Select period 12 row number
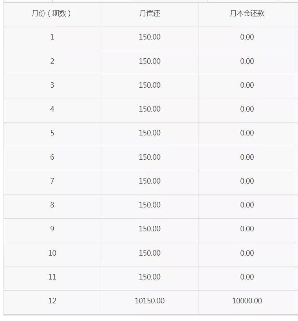 [52, 301]
